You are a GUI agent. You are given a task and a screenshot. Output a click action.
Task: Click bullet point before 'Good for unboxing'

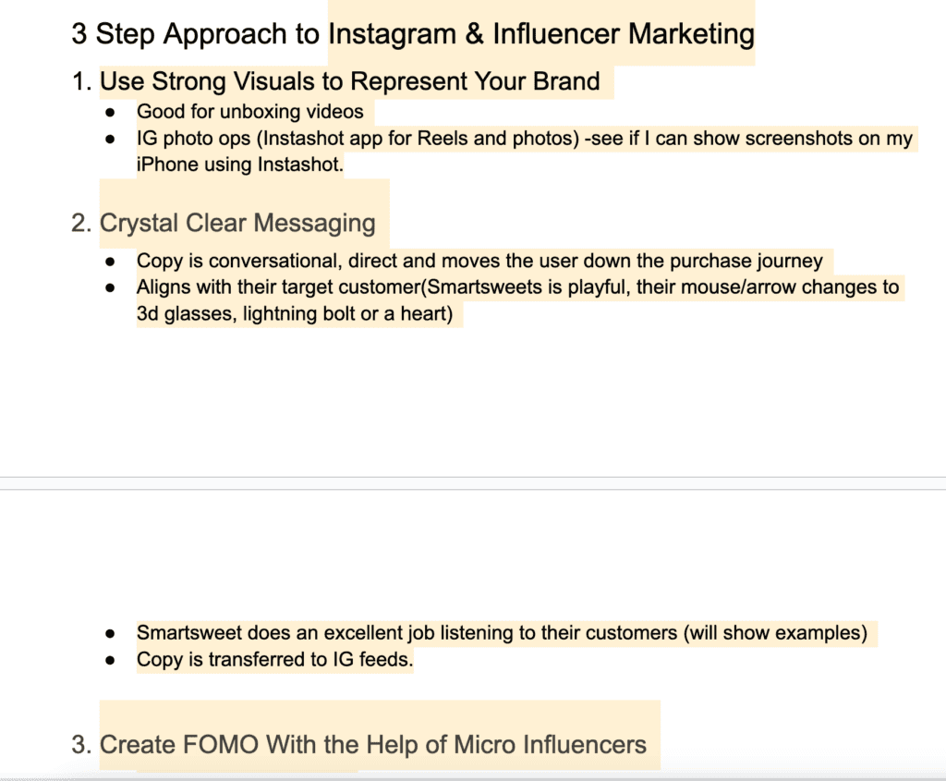110,112
